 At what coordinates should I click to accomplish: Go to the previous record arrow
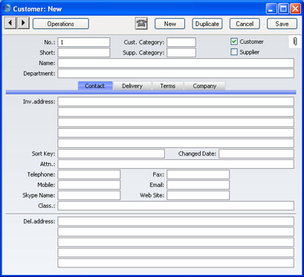tap(10, 23)
